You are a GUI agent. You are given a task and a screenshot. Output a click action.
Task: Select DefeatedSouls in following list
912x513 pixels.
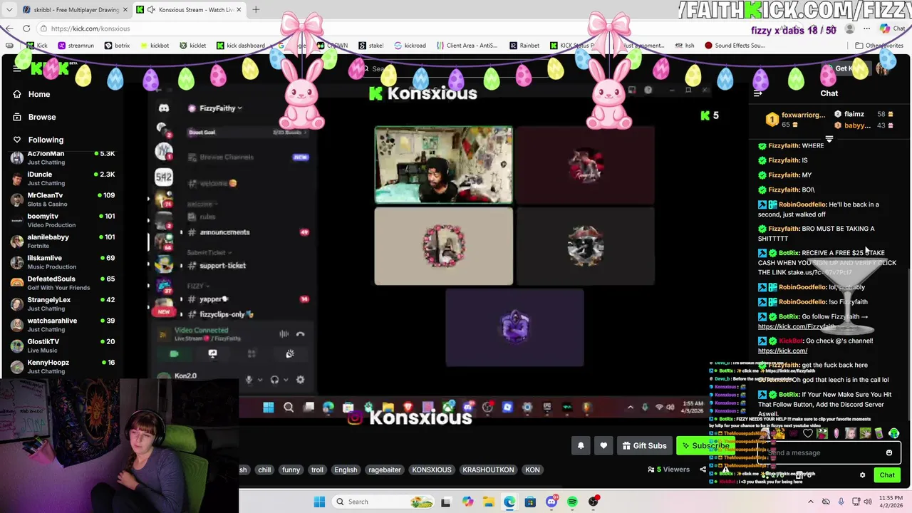tap(63, 282)
